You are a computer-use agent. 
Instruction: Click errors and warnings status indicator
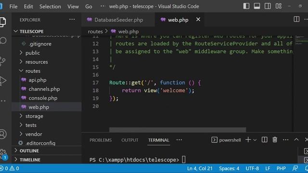[10, 168]
